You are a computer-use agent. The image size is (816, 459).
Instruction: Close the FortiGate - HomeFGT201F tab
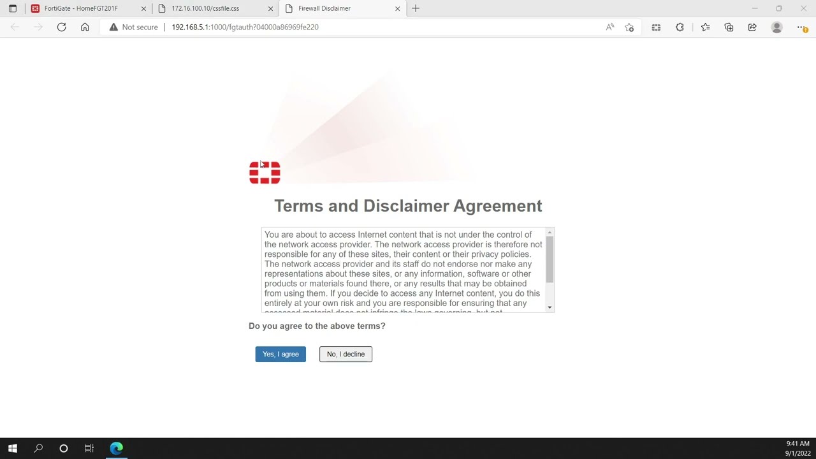coord(143,8)
